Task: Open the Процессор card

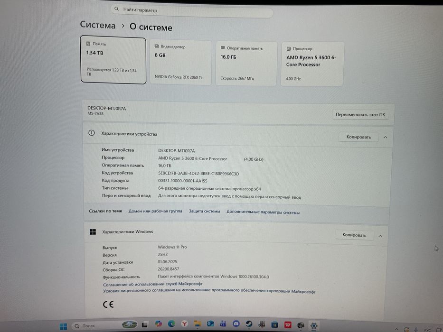Action: click(312, 64)
